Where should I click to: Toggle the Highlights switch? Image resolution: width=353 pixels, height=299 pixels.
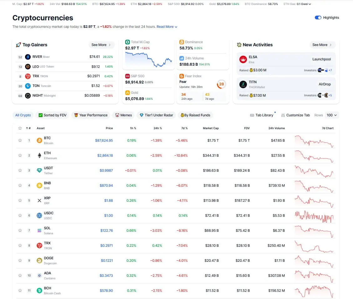[318, 18]
